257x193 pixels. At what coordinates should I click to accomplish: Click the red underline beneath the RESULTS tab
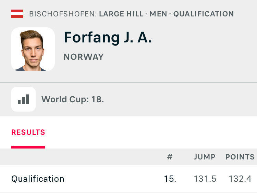click(x=28, y=147)
